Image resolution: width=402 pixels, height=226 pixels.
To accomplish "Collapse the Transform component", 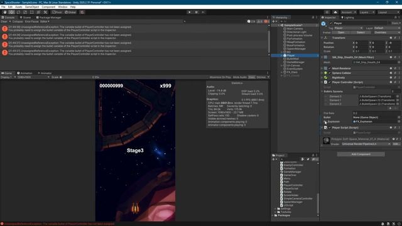I will coord(322,38).
